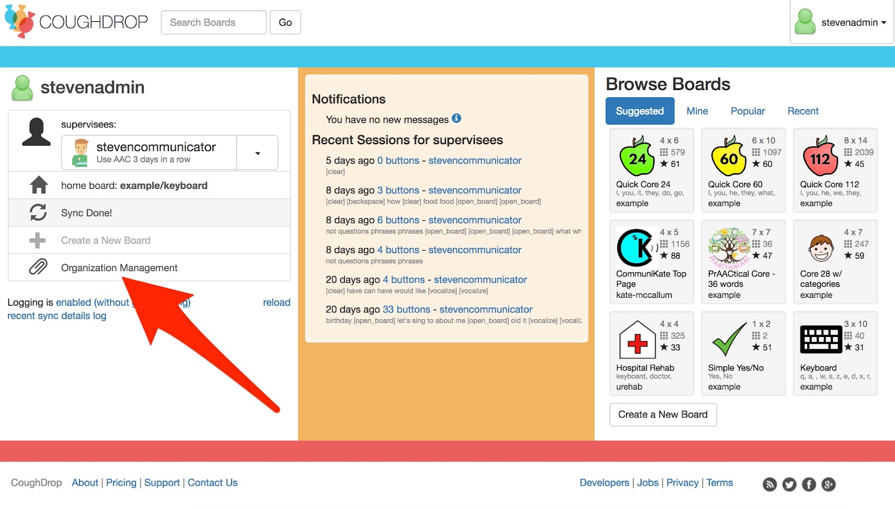The image size is (895, 508).
Task: Open the Keyboard board
Action: click(x=835, y=354)
